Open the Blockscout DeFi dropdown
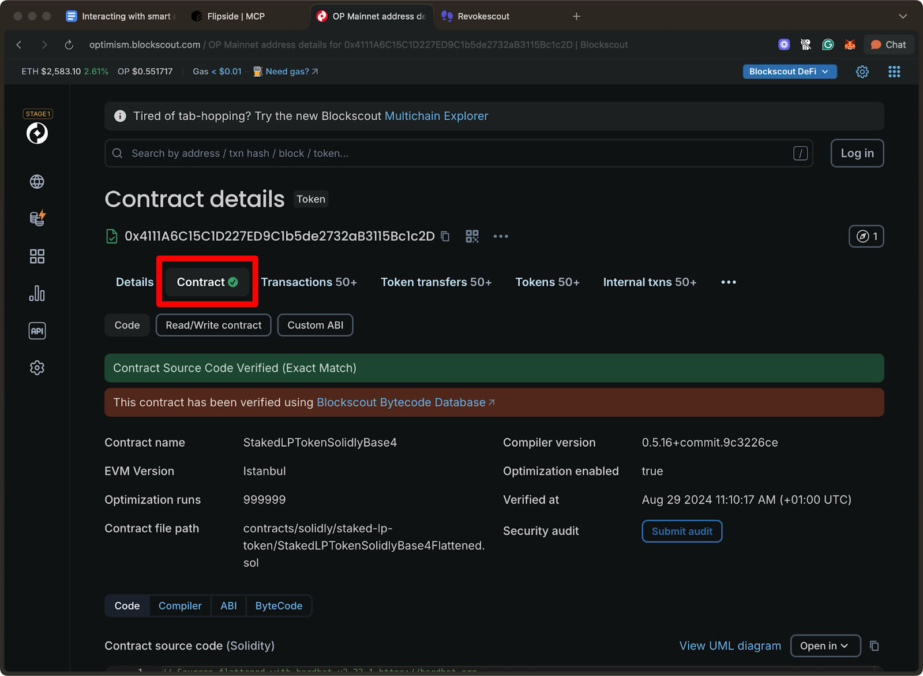The image size is (923, 676). click(789, 72)
